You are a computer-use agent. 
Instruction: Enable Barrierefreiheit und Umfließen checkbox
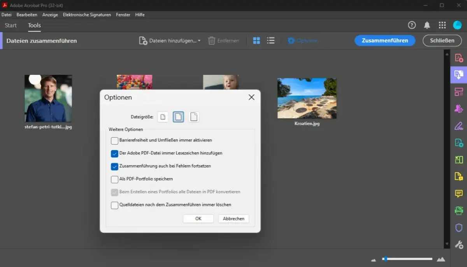click(x=114, y=140)
